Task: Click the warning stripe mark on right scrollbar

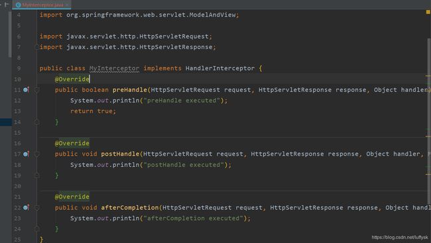Action: click(428, 76)
